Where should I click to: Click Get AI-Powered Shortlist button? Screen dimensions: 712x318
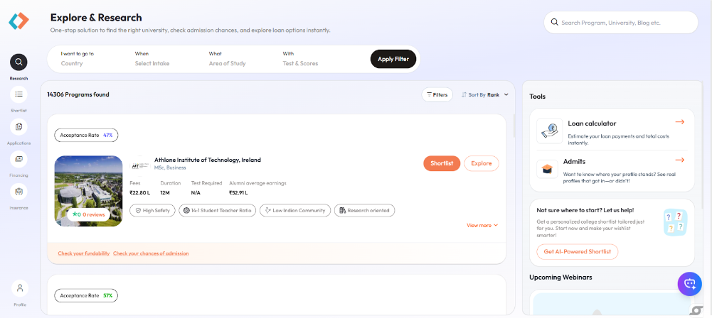pyautogui.click(x=577, y=252)
